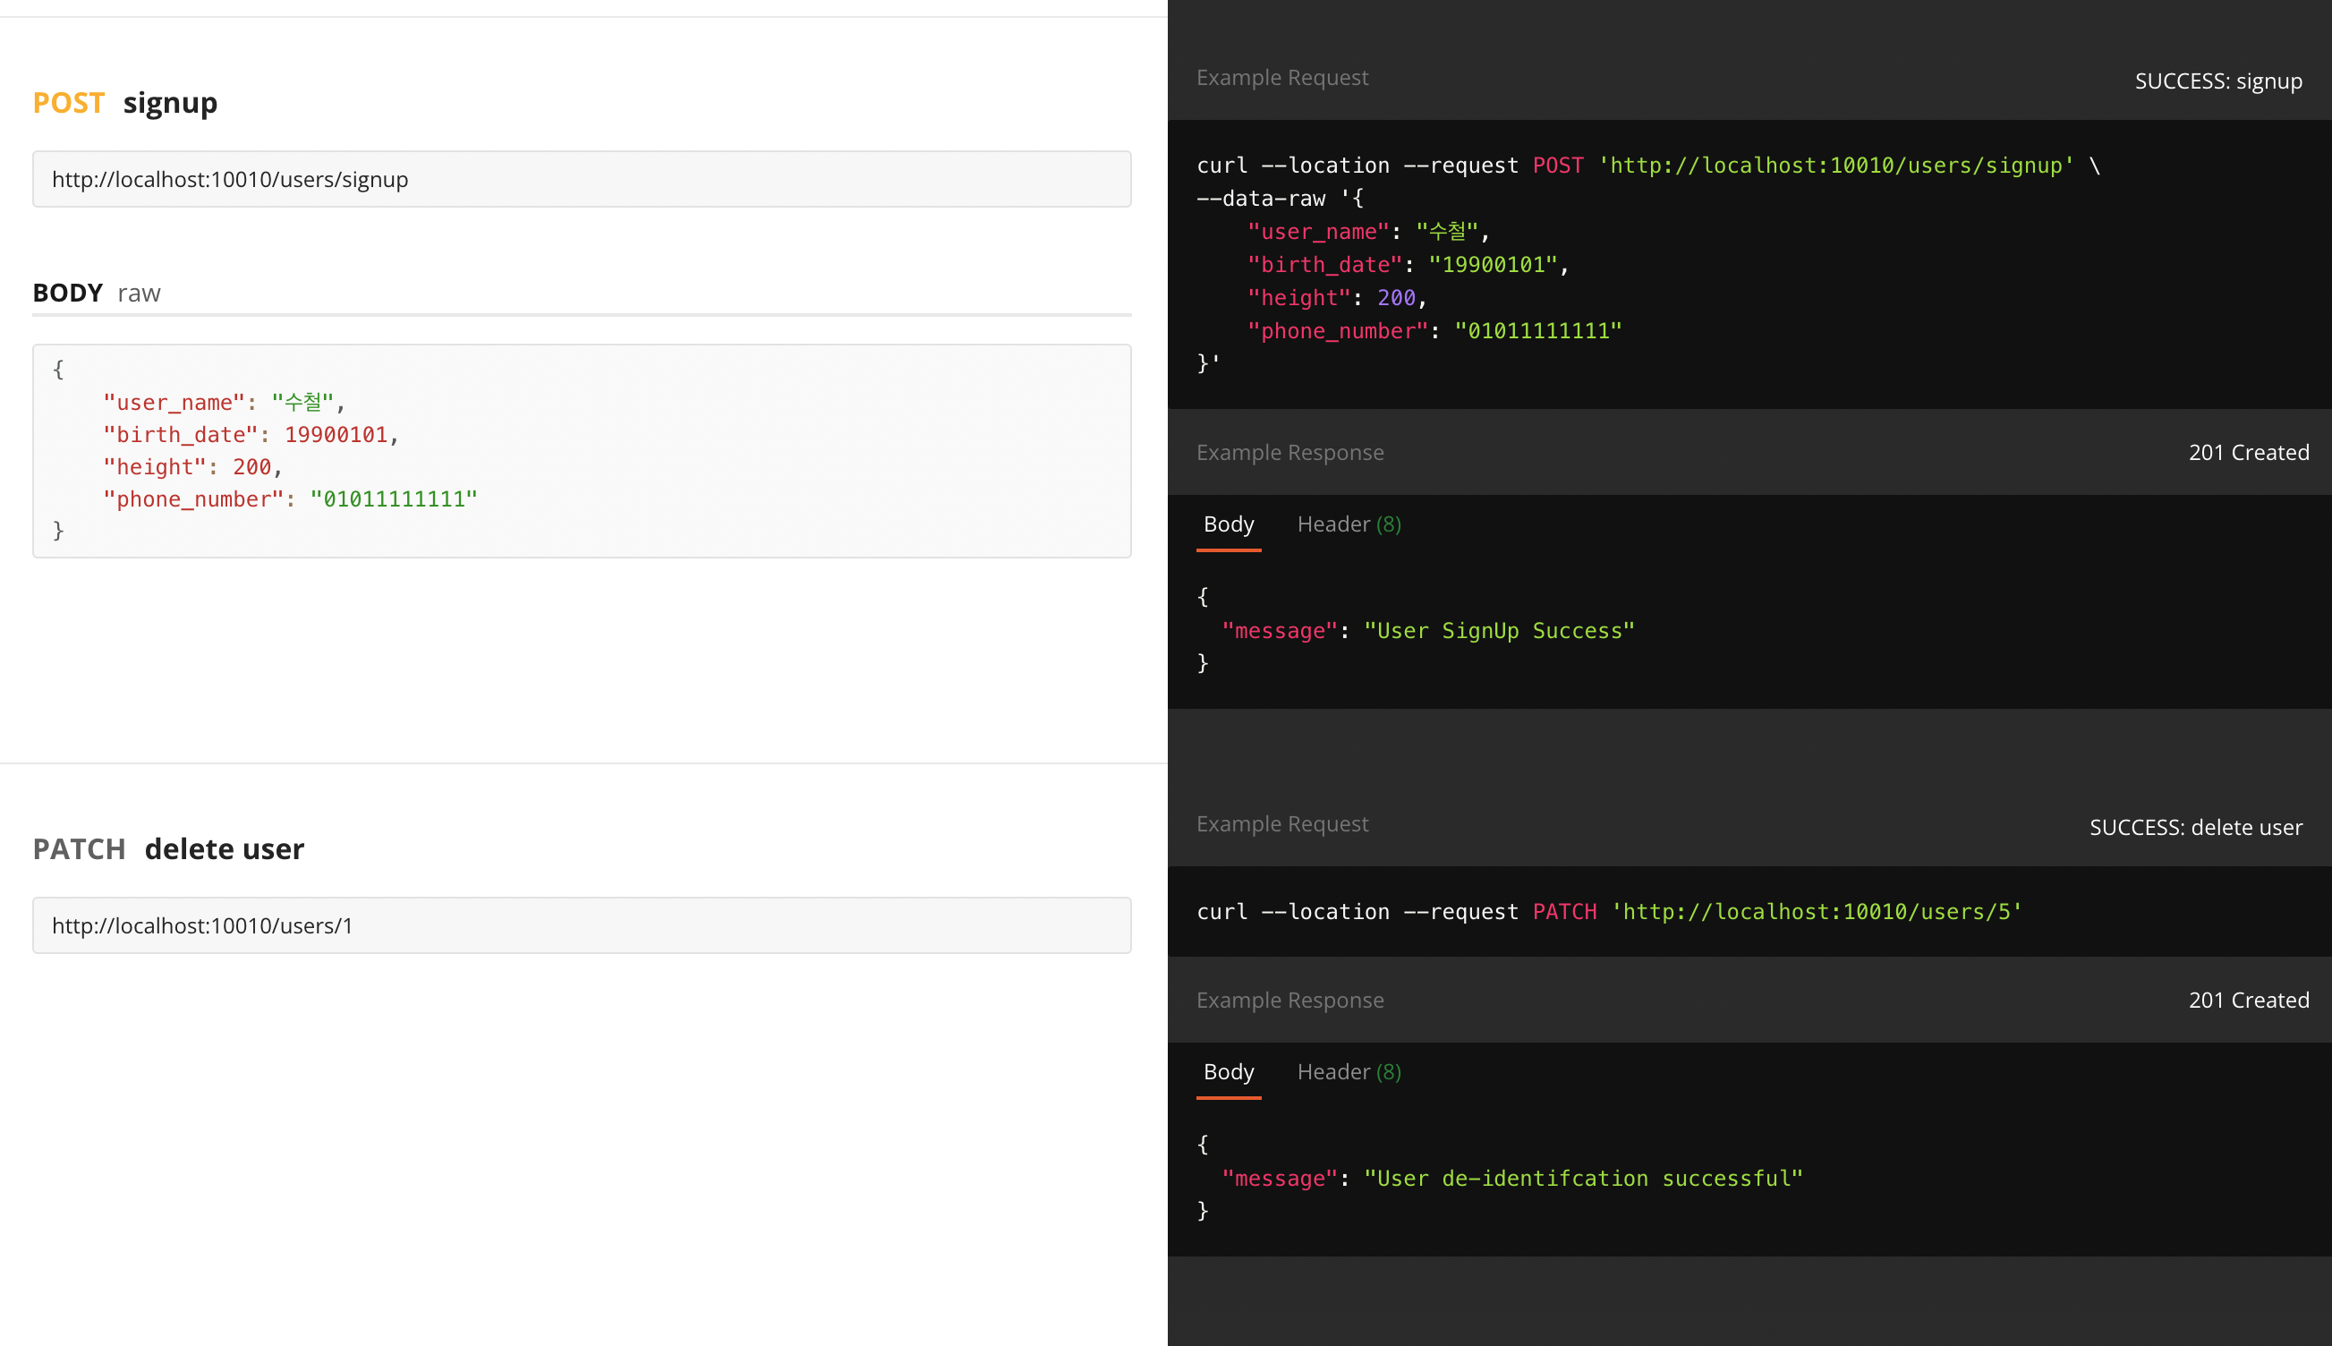Select the POST signup heading
This screenshot has width=2332, height=1346.
click(x=124, y=103)
